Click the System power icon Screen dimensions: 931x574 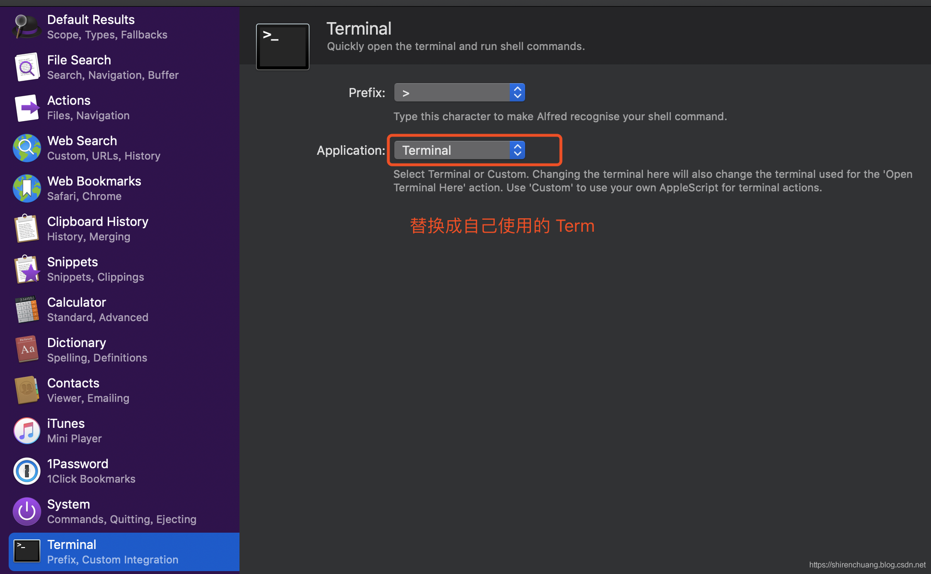click(x=26, y=511)
